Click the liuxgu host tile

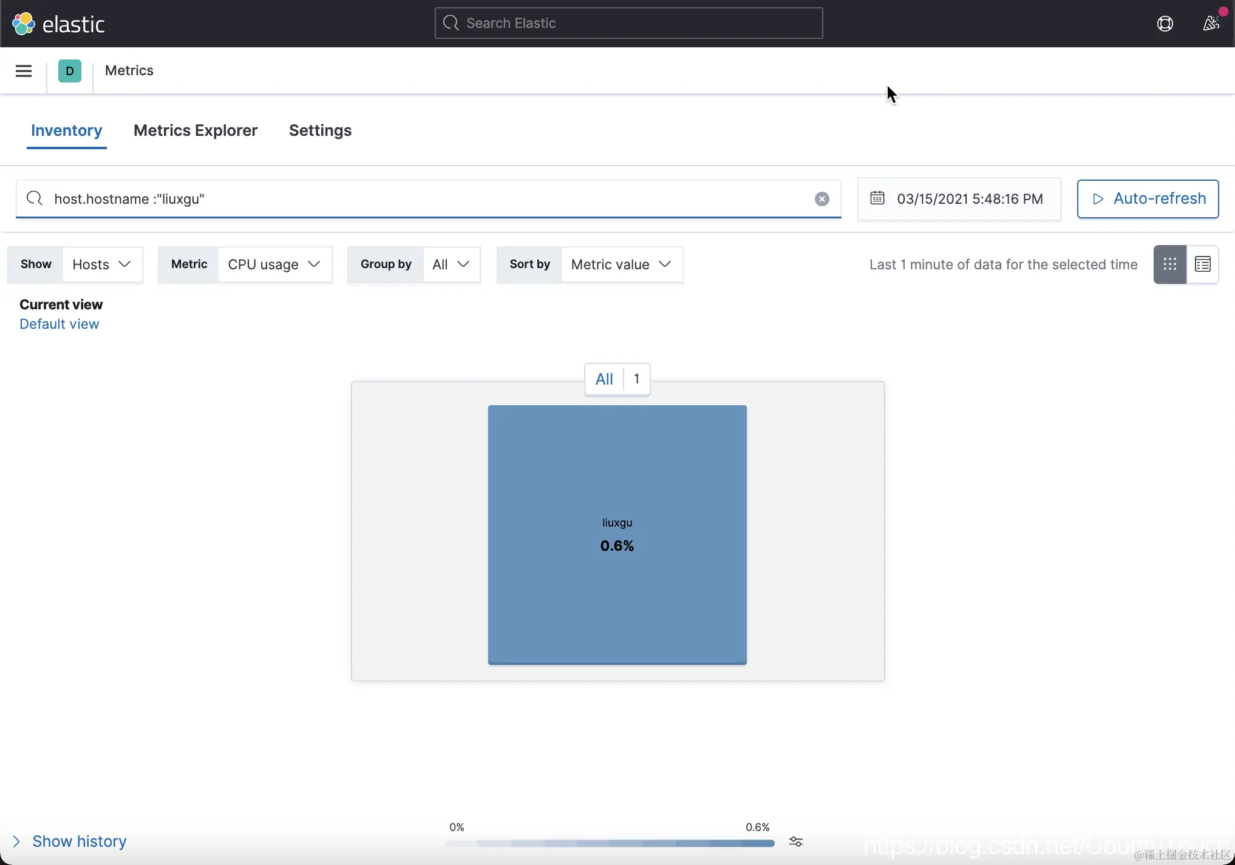point(617,534)
